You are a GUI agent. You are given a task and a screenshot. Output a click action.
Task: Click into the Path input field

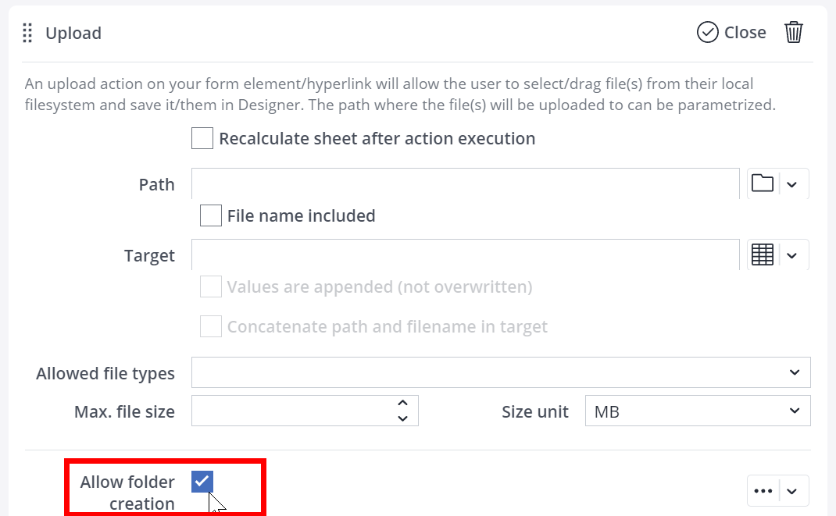click(465, 183)
